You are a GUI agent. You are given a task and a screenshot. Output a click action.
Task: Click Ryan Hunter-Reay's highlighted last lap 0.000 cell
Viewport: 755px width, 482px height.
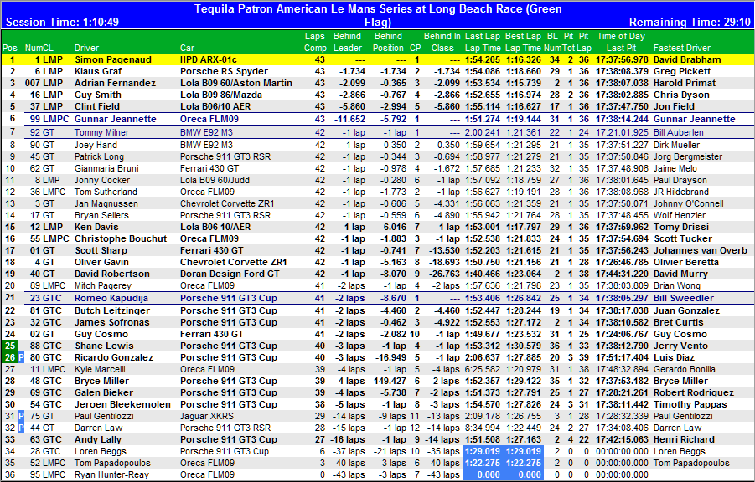[482, 474]
